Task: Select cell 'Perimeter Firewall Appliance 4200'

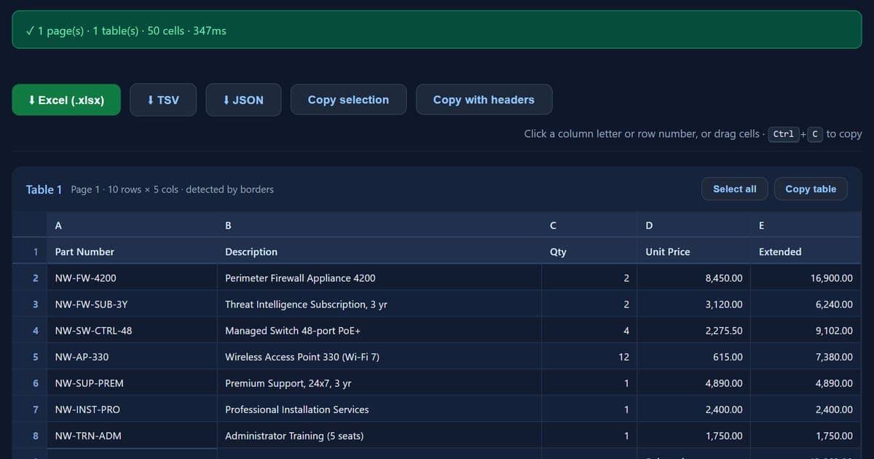Action: click(379, 278)
